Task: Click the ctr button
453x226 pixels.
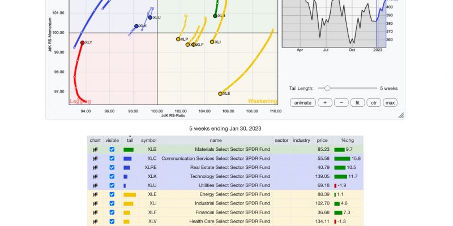Action: [x=374, y=103]
